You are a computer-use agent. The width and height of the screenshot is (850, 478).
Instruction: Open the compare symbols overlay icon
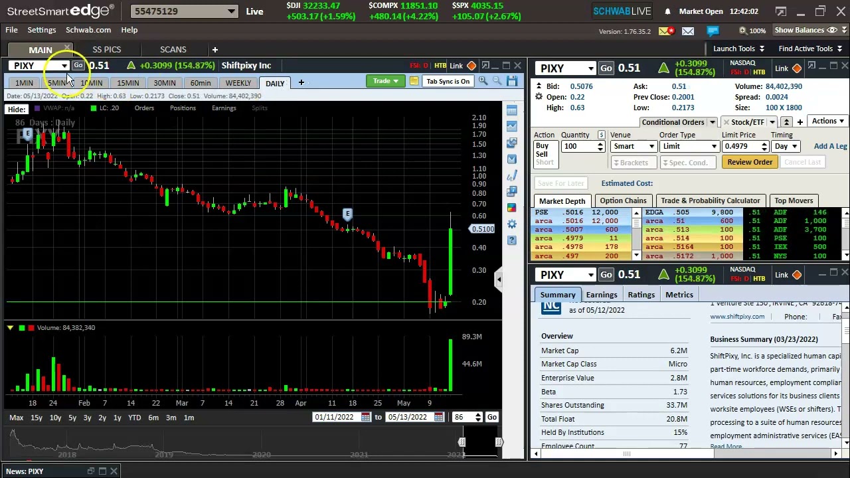(511, 143)
